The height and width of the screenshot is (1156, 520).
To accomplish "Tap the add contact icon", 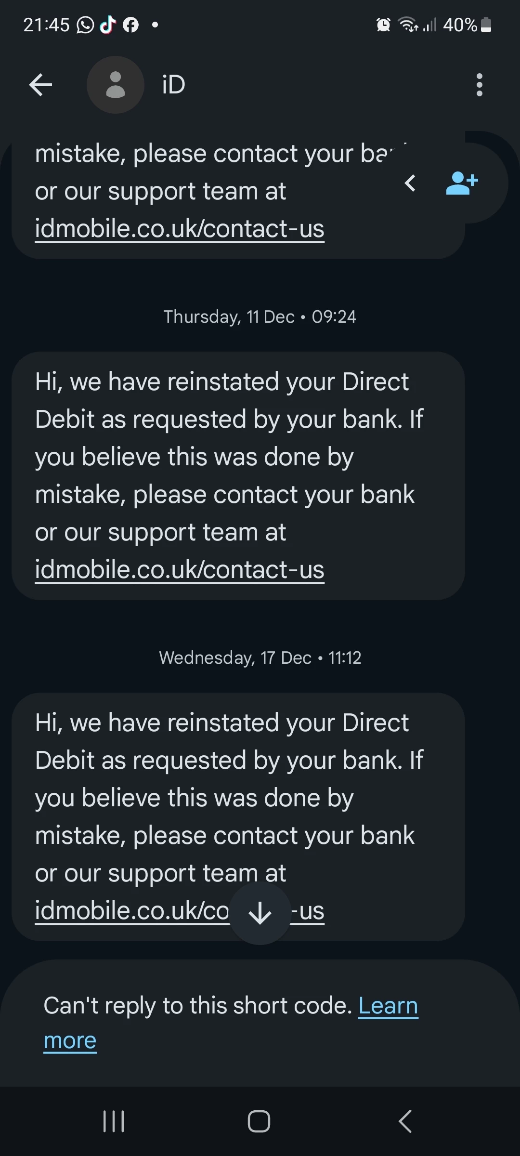I will pyautogui.click(x=462, y=184).
